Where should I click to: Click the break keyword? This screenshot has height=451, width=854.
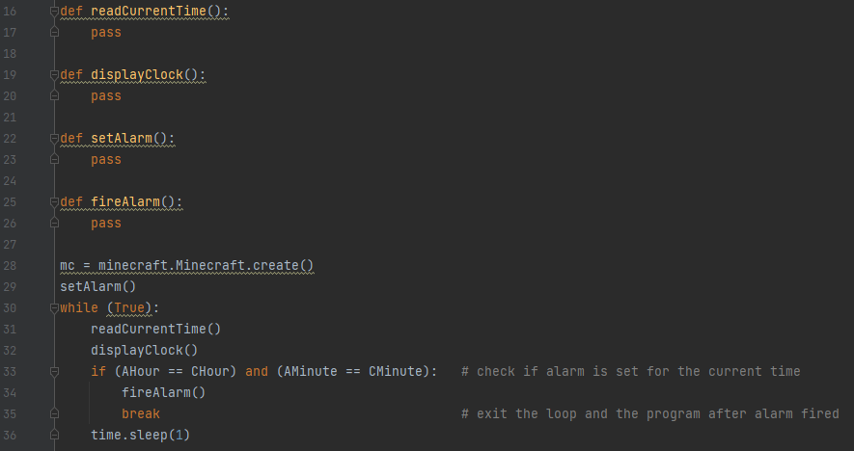141,414
